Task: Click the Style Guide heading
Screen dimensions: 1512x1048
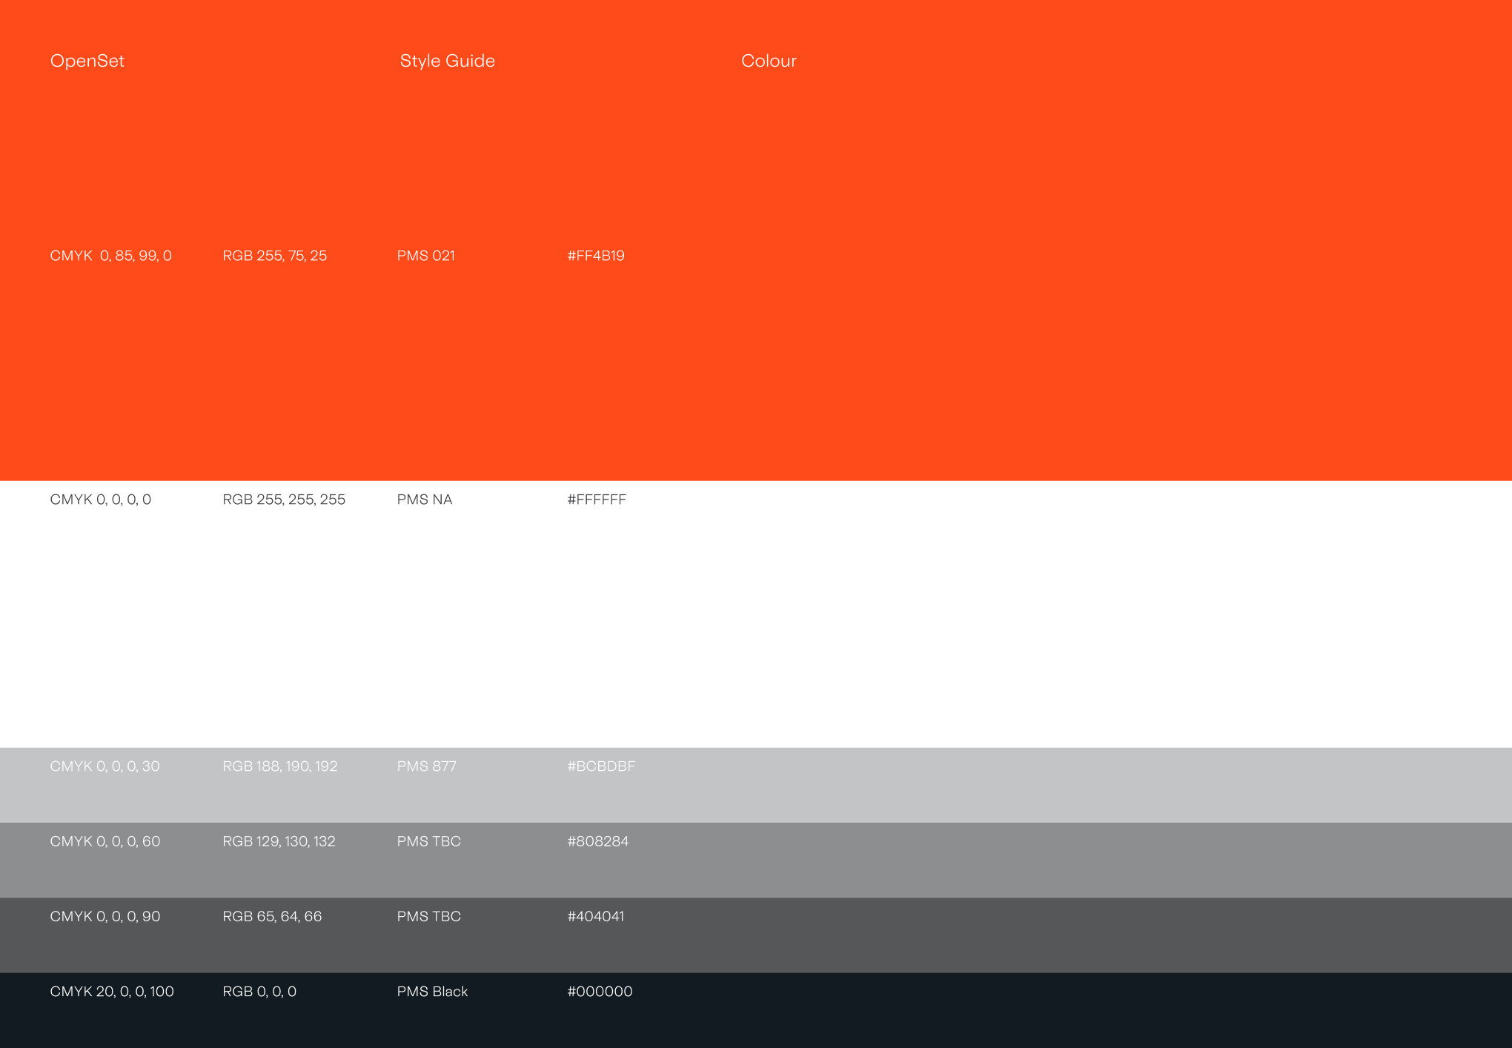Action: (447, 61)
